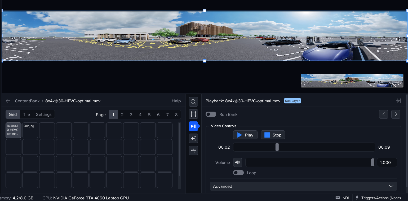Open the playback controls side tab
This screenshot has height=201, width=408.
coord(193,126)
